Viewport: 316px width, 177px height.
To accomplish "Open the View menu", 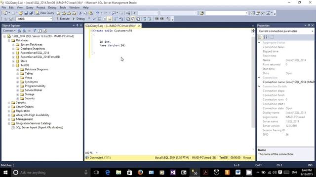I will click(x=20, y=7).
